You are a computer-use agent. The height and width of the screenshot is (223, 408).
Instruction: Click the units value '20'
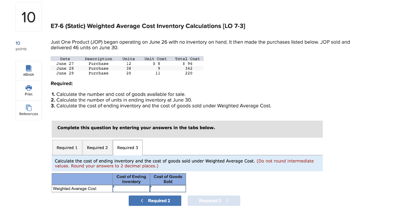coord(129,73)
